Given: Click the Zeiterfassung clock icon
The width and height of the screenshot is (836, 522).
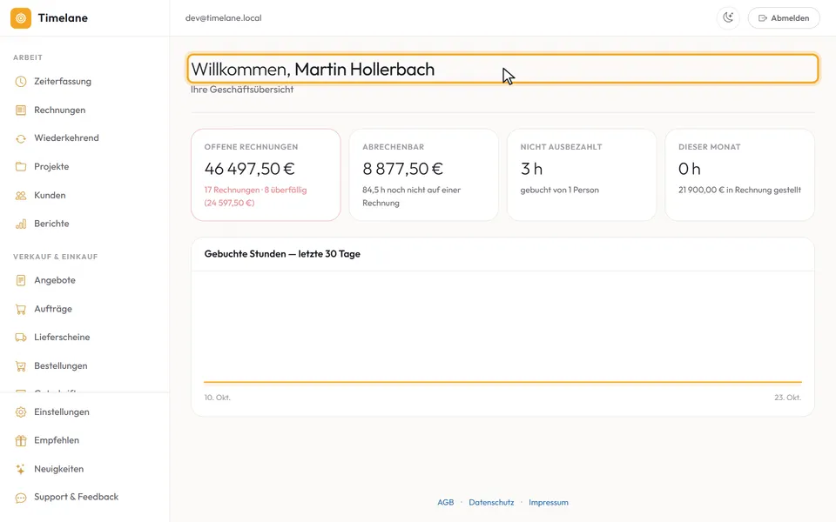Looking at the screenshot, I should point(21,82).
